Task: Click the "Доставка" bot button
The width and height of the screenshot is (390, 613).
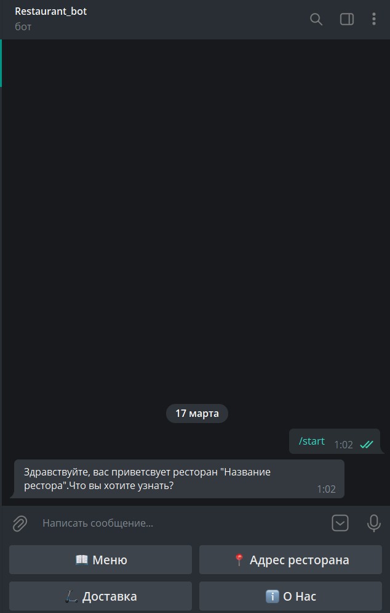Action: tap(101, 596)
